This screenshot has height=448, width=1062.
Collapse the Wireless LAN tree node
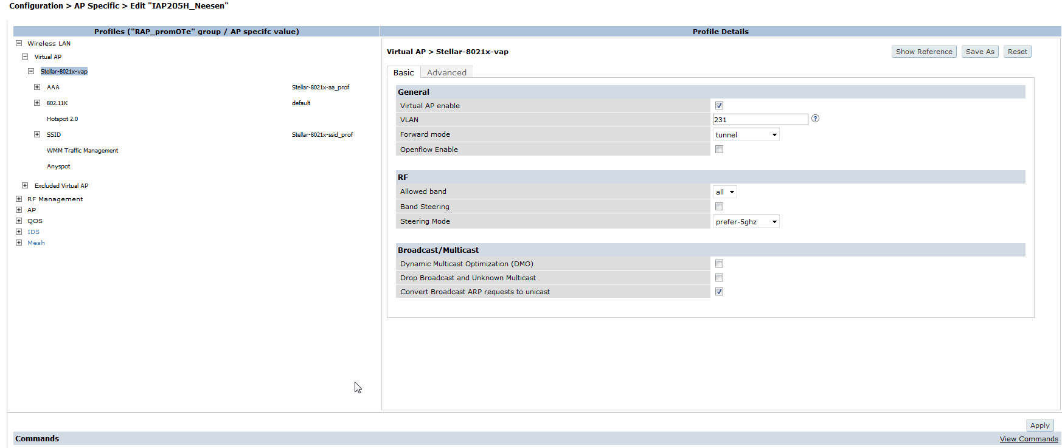pos(19,43)
